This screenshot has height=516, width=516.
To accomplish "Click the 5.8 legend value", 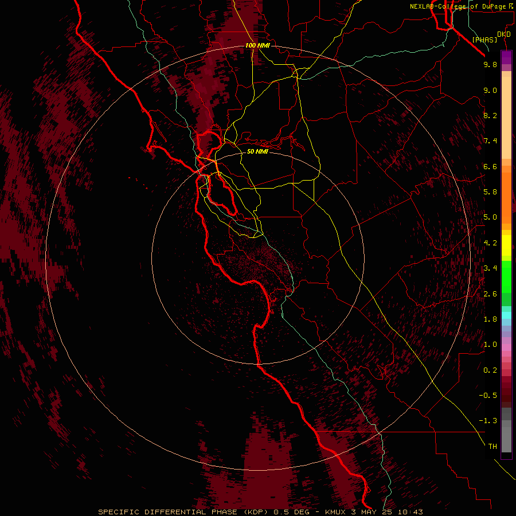I will (x=490, y=192).
